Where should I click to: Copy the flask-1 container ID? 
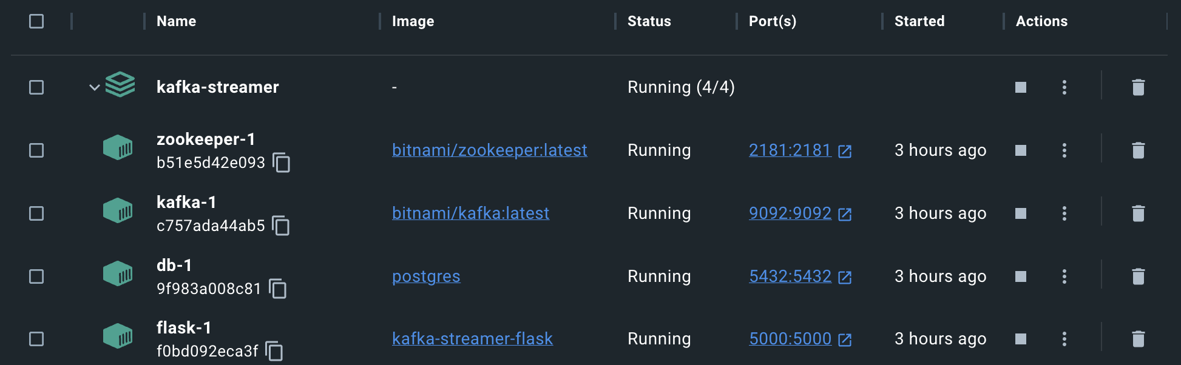[x=274, y=351]
